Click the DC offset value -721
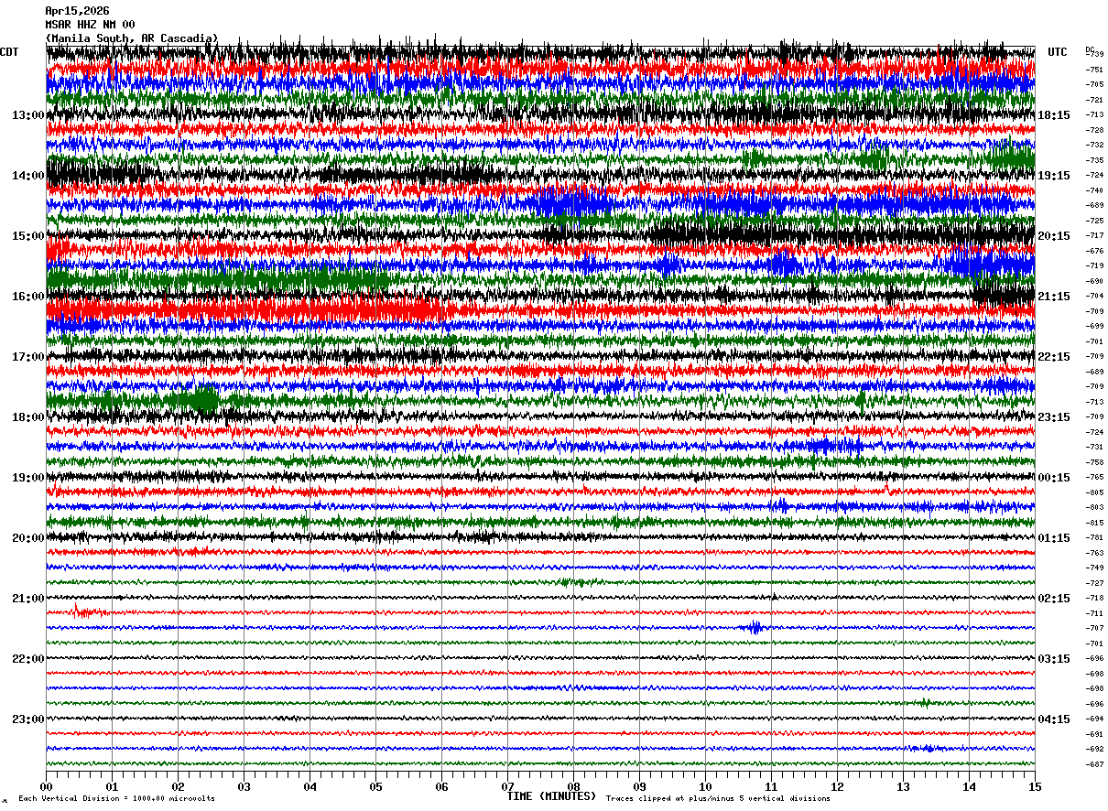The image size is (1108, 811). (x=1094, y=100)
